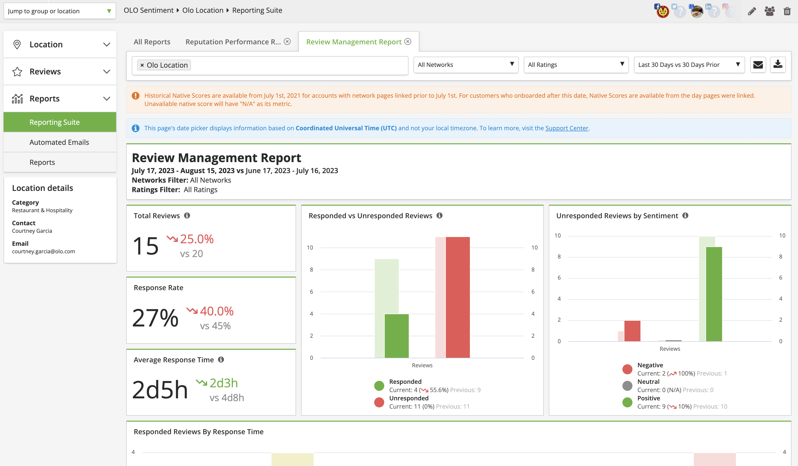Screen dimensions: 798x466
Task: Click the green Positive sentiment bar
Action: (714, 294)
